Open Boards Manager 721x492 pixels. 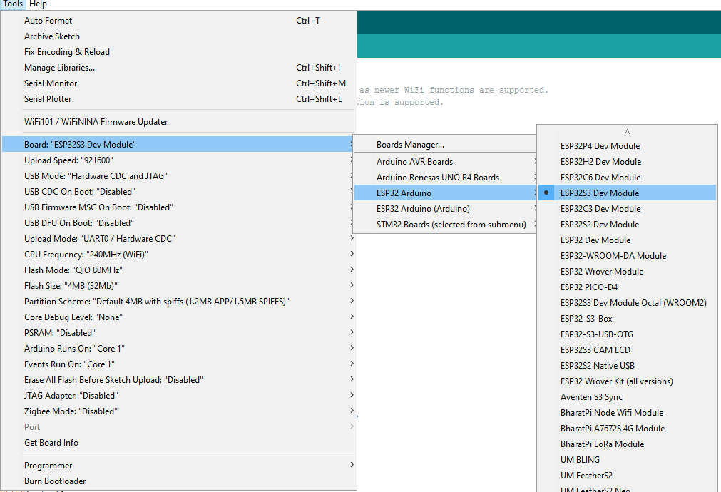click(x=410, y=145)
